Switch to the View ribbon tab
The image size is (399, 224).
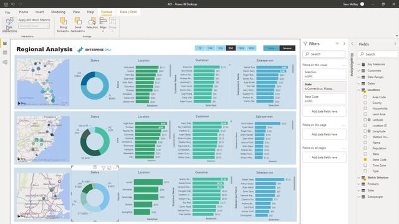point(76,12)
